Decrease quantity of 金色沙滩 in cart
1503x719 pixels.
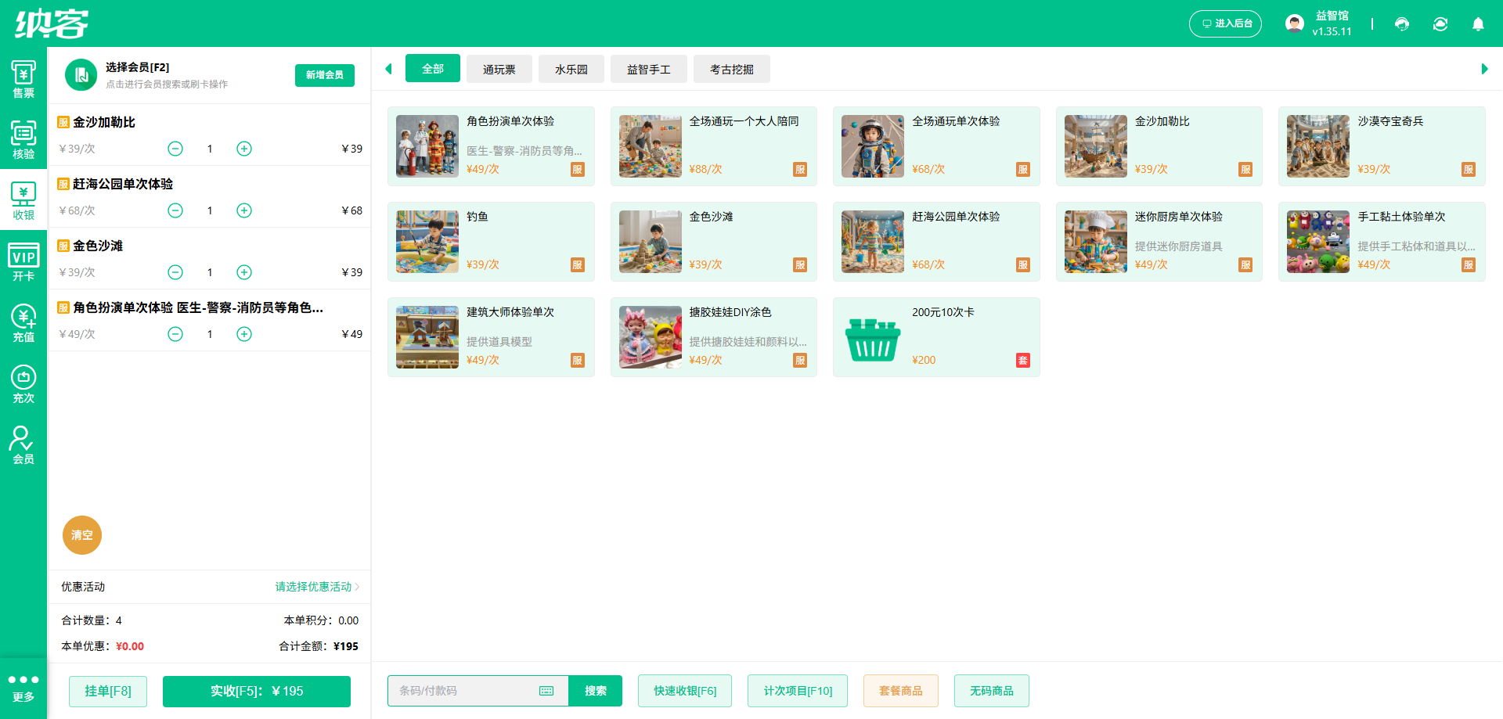[x=175, y=272]
